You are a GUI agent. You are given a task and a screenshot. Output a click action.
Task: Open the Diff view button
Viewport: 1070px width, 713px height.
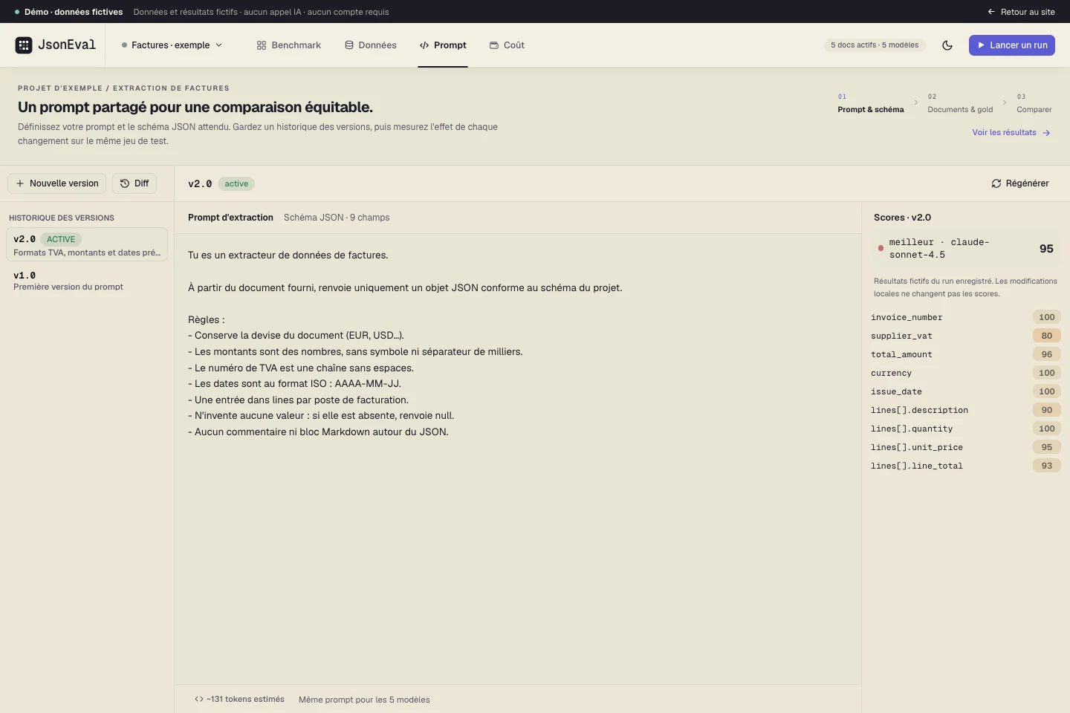[x=134, y=183]
